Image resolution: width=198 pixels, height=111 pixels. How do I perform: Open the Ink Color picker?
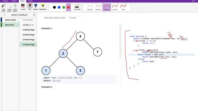coord(77,7)
